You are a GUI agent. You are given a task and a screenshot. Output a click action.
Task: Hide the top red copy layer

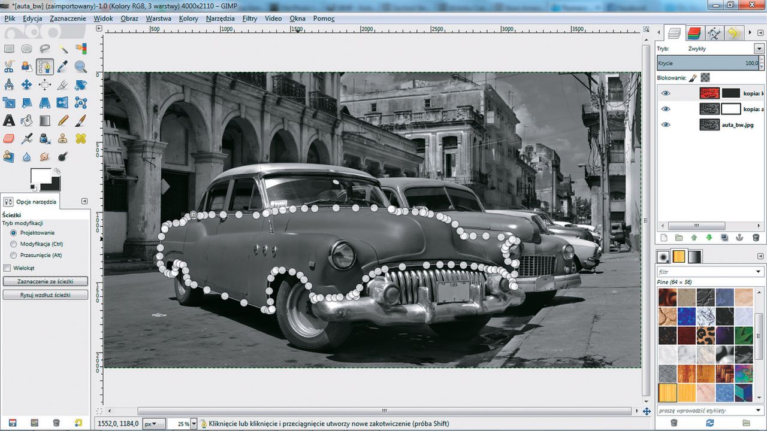coord(665,93)
